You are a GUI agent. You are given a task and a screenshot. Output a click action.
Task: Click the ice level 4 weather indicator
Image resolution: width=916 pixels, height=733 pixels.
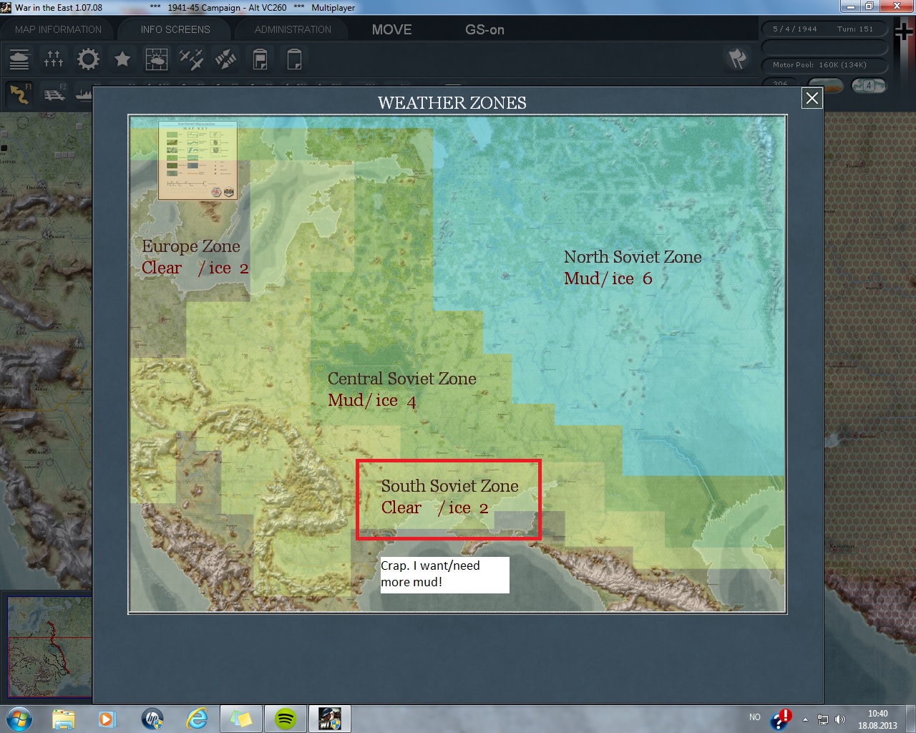869,85
